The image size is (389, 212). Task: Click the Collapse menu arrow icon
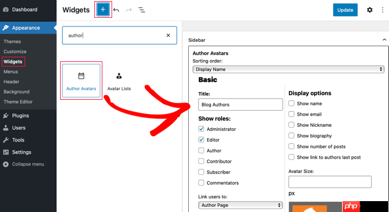point(6,164)
